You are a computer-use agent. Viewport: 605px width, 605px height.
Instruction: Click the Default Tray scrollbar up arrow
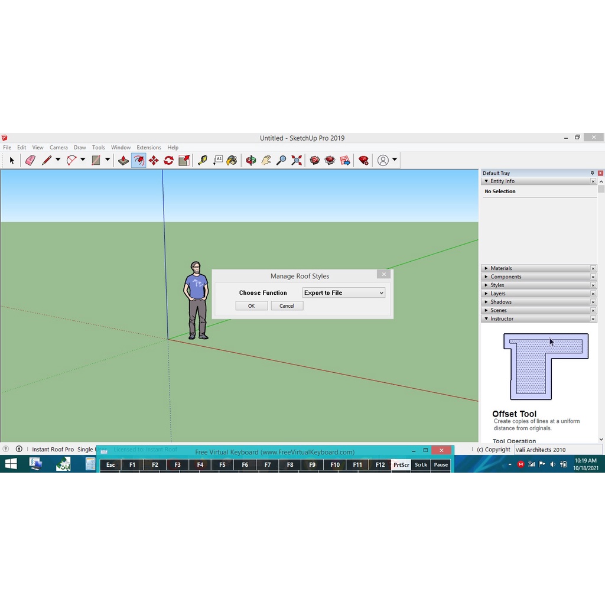point(600,182)
